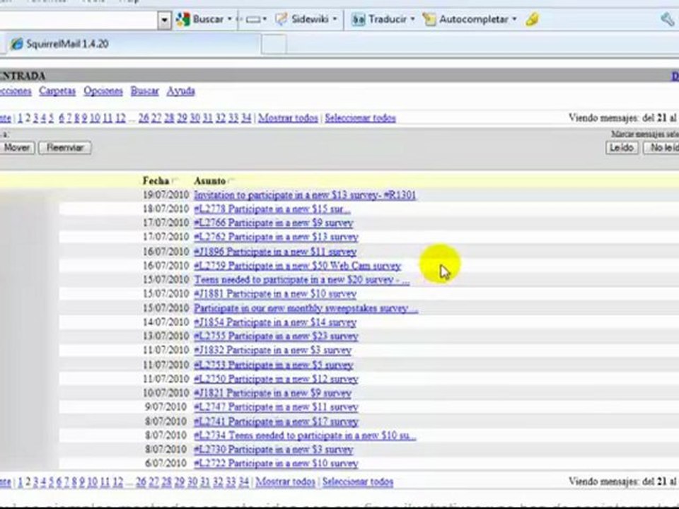Open message #L2759 $50 Web Cam survey

coord(298,266)
